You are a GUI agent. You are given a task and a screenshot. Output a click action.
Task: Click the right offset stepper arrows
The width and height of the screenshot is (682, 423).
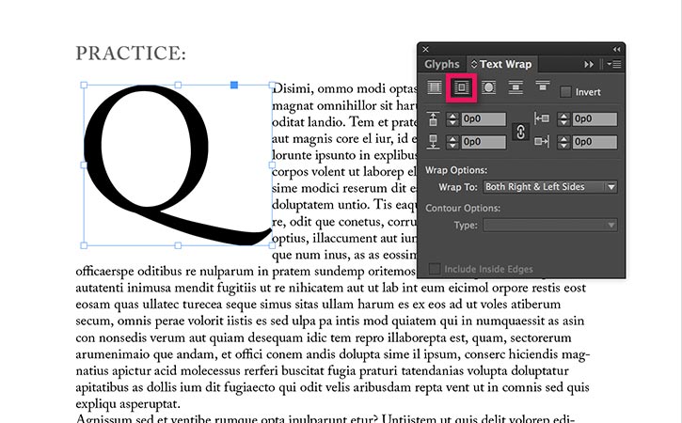[564, 142]
